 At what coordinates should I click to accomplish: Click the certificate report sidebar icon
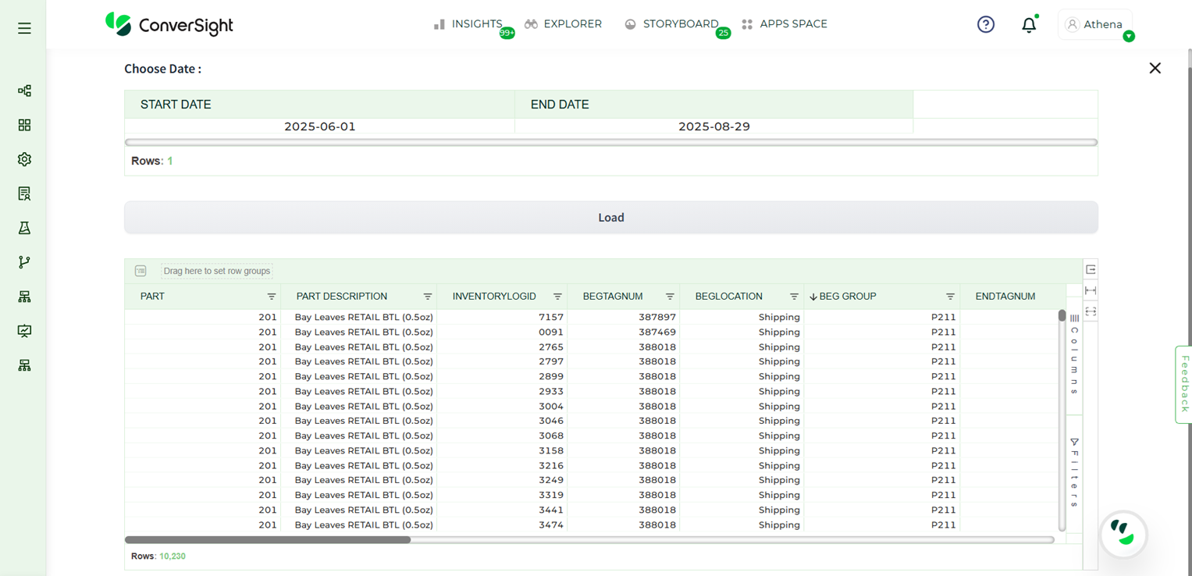(24, 194)
